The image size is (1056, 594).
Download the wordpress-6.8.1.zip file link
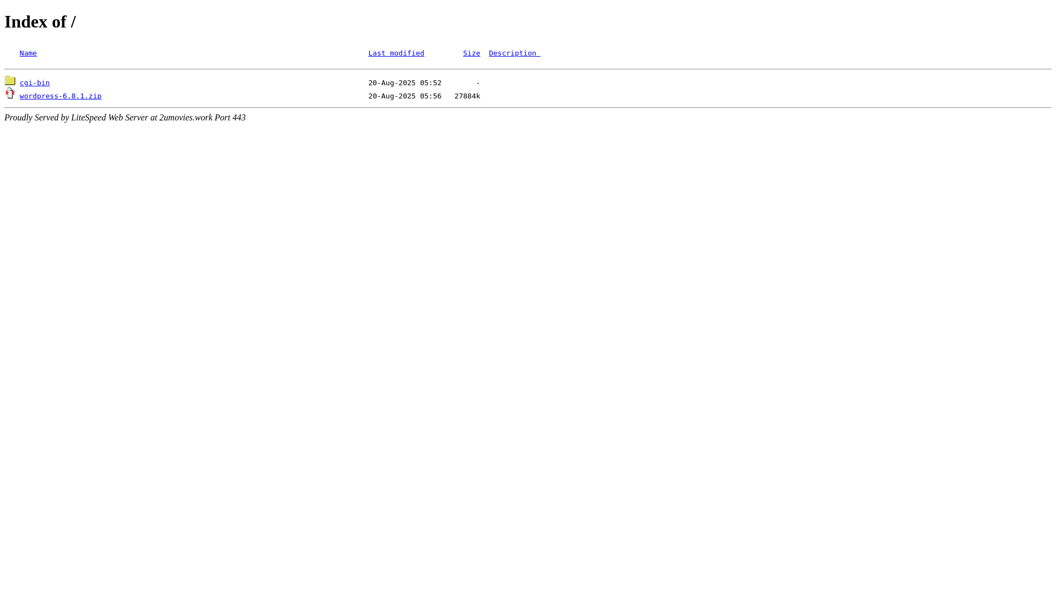61,96
